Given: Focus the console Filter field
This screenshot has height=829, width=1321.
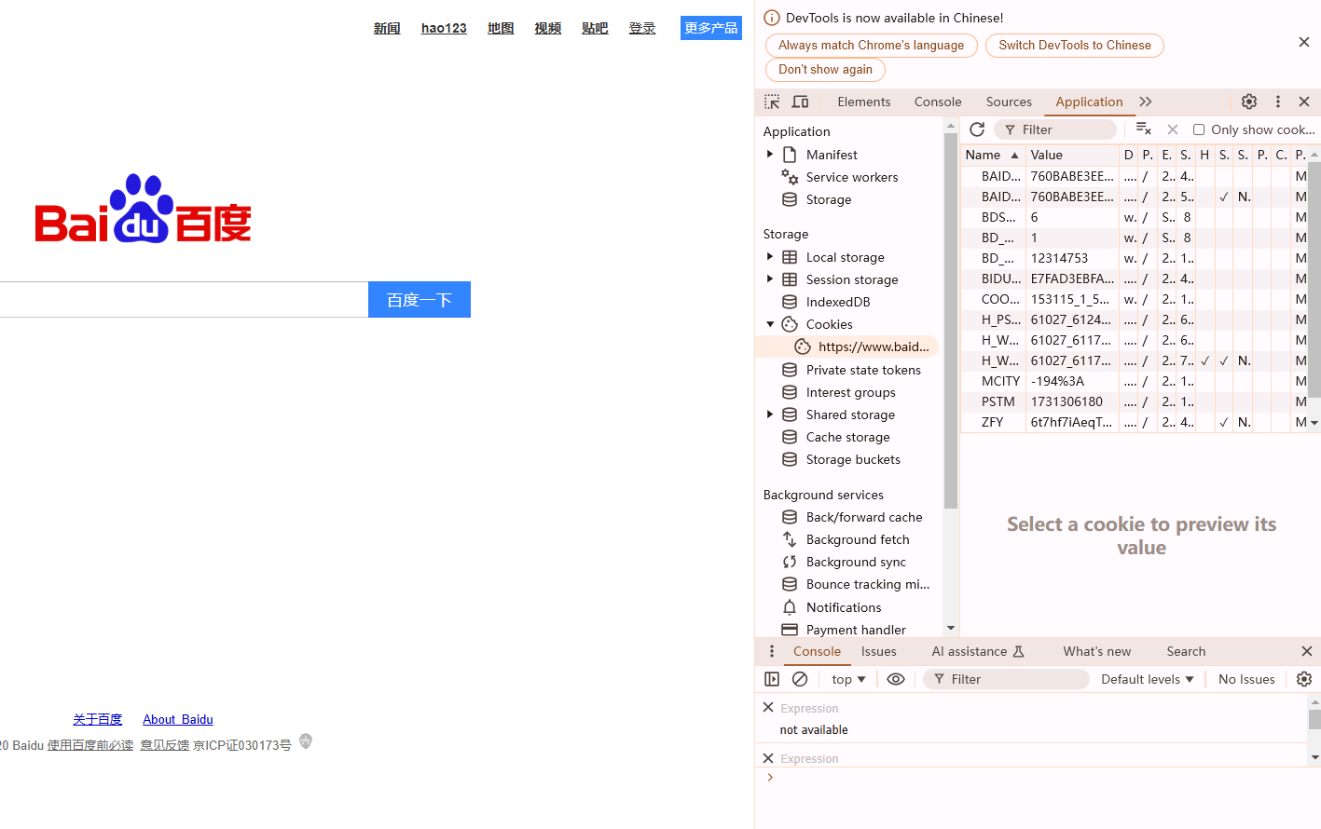Looking at the screenshot, I should pos(1007,679).
